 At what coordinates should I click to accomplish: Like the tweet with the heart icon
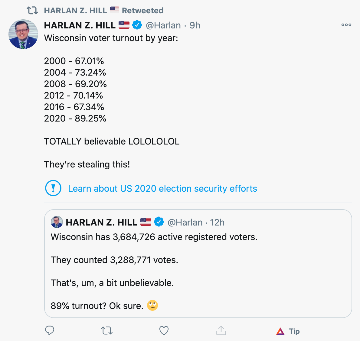164,331
